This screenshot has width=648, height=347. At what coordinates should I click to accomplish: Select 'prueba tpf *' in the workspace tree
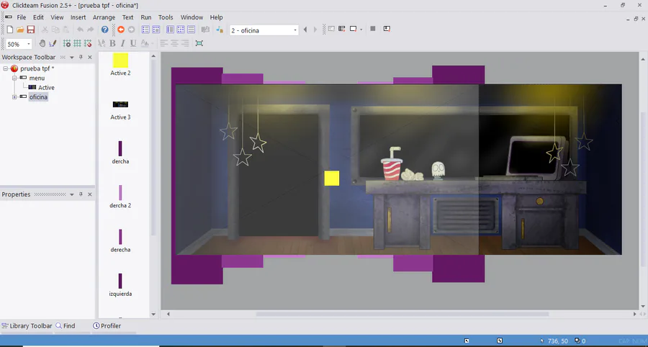pyautogui.click(x=37, y=68)
